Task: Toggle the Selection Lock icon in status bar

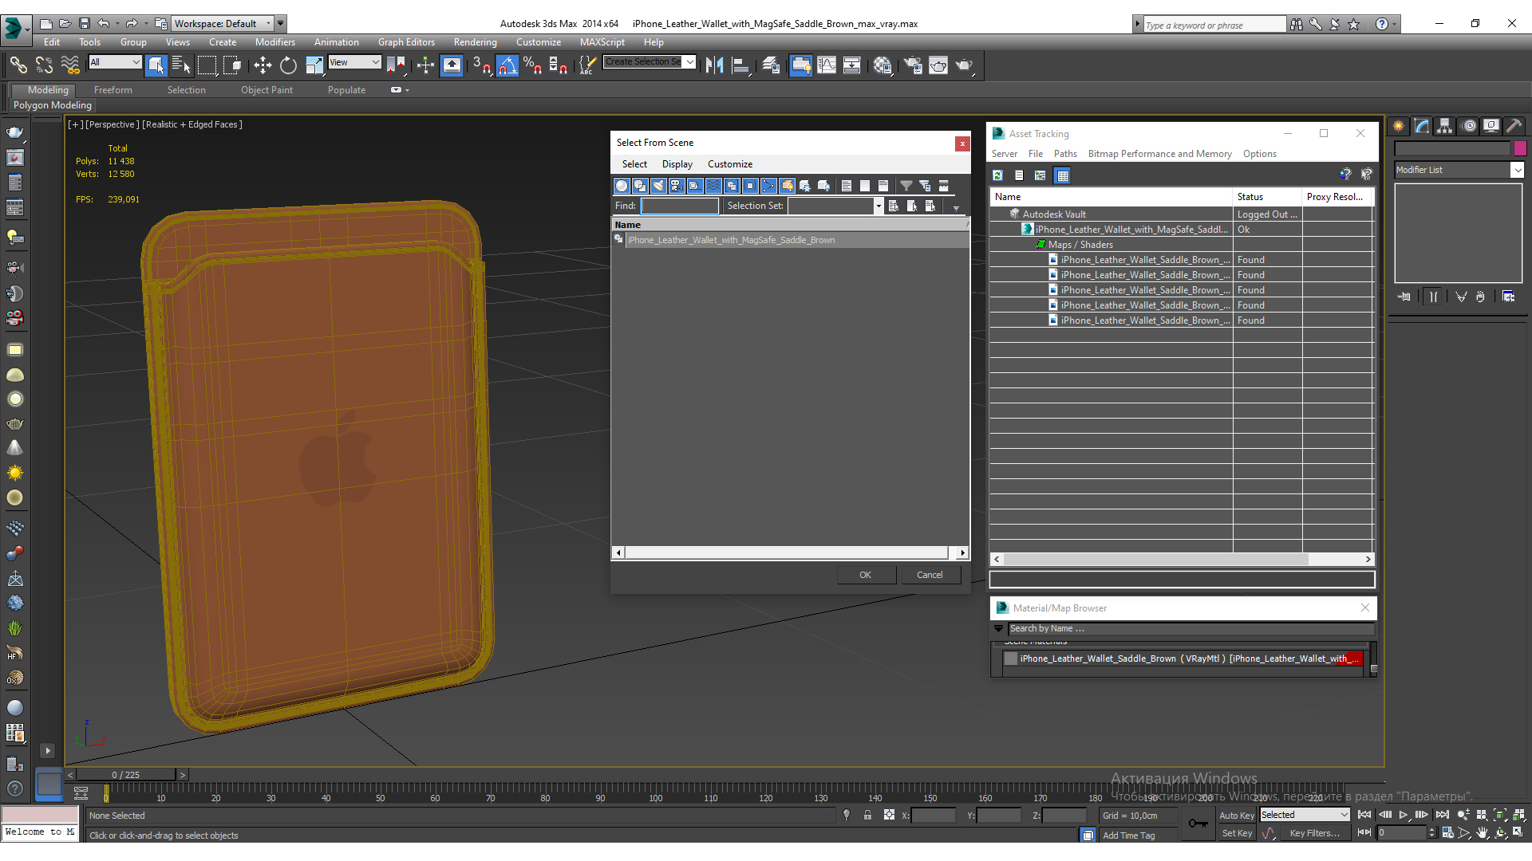Action: pos(867,815)
